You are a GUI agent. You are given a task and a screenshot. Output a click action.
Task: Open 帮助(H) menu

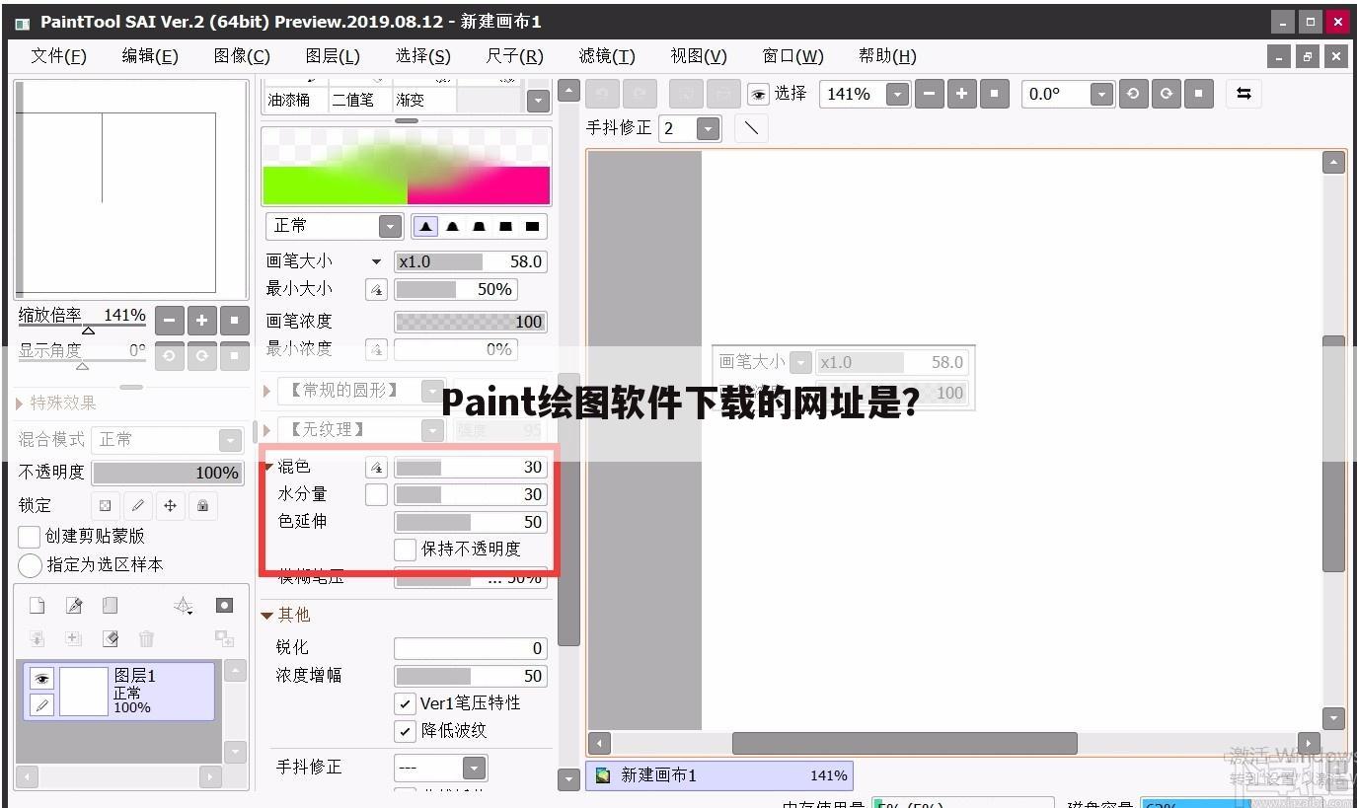[887, 56]
